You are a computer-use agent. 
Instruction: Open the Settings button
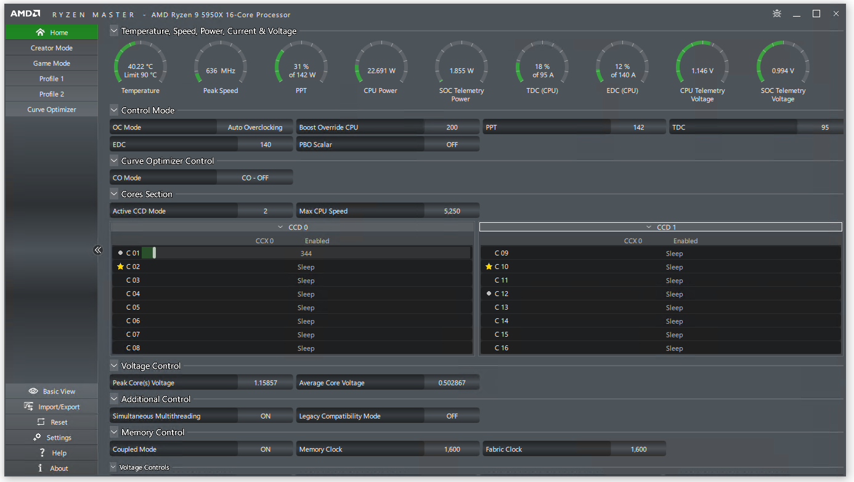coord(52,438)
